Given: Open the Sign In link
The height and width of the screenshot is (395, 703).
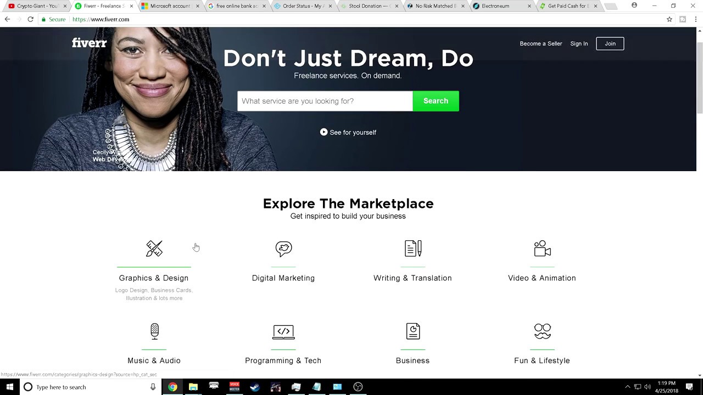Looking at the screenshot, I should click(579, 43).
